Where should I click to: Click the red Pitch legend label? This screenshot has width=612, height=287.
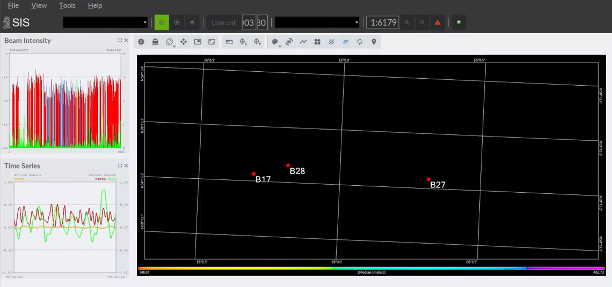(x=100, y=179)
